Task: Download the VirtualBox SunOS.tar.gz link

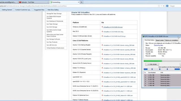Action: (114, 36)
